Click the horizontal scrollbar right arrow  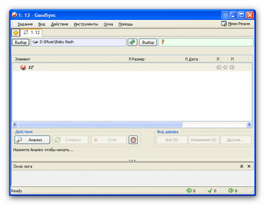[249, 125]
